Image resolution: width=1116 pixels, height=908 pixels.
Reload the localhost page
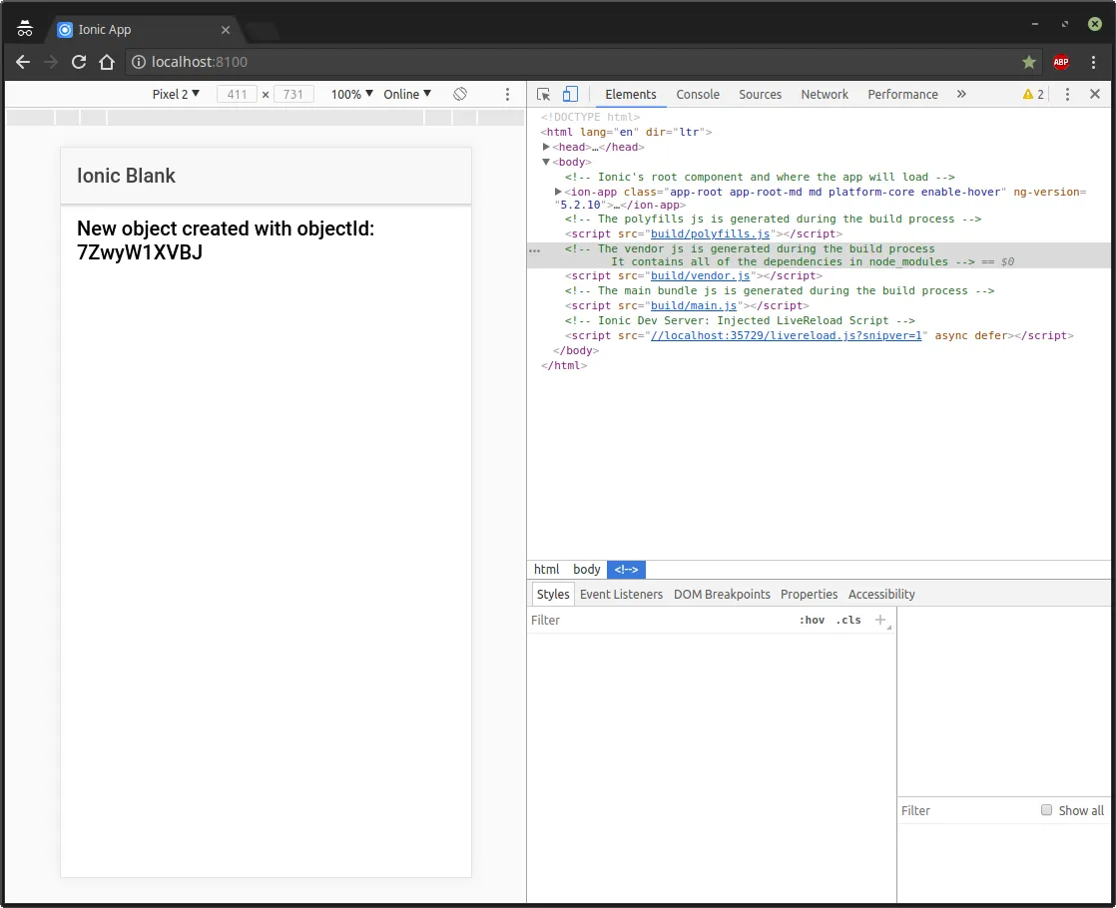[79, 62]
